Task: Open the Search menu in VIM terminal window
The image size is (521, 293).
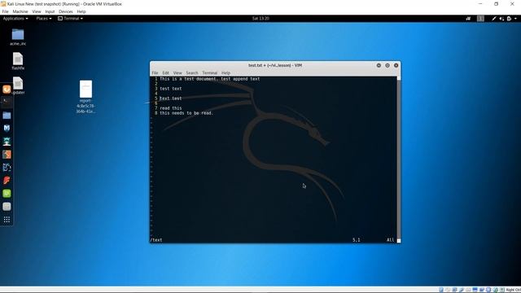Action: (192, 72)
